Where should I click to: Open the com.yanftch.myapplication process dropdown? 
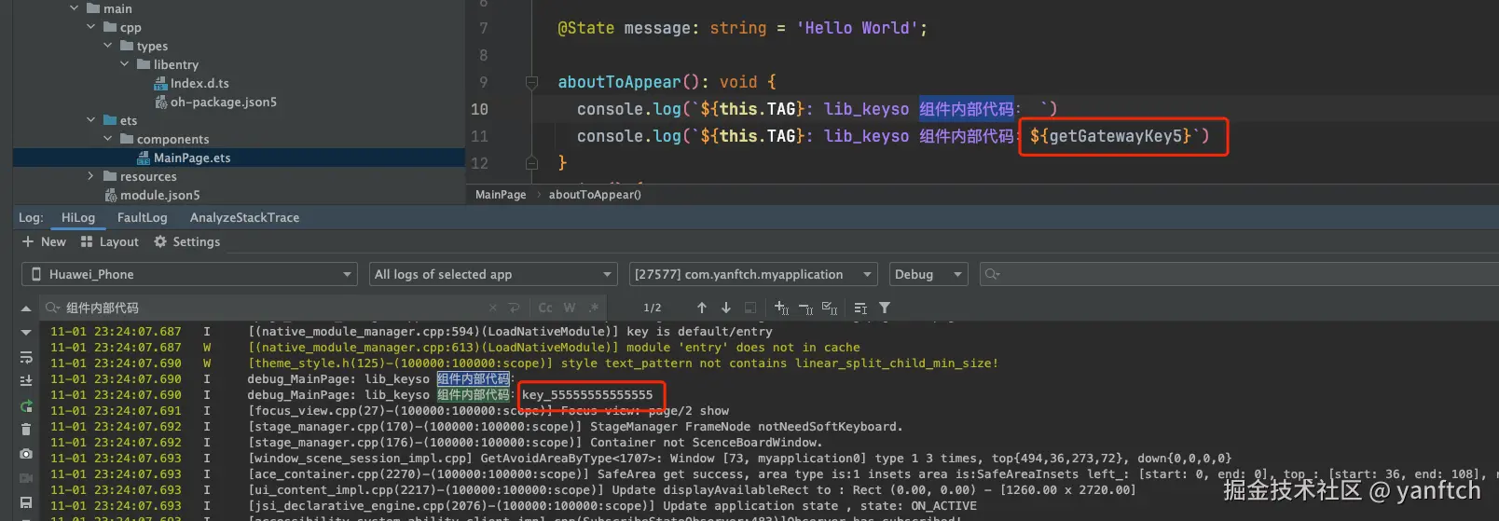(753, 274)
